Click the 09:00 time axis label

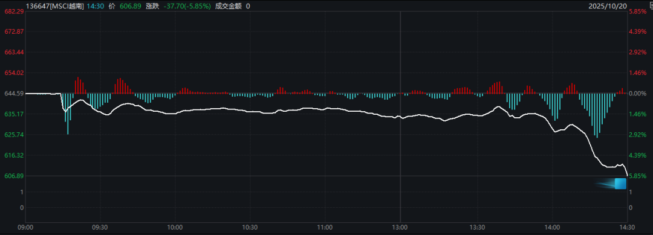coord(26,228)
